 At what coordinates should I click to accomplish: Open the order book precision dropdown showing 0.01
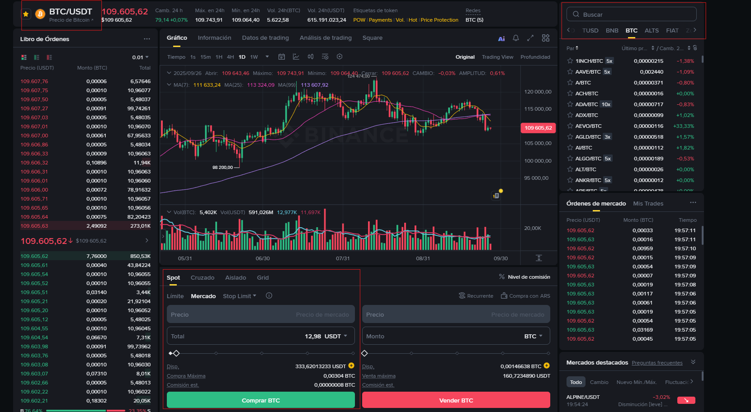click(141, 57)
